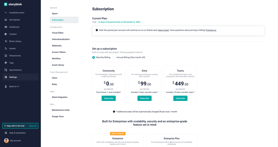Click back arrow next to storyblok-preact

6,13
